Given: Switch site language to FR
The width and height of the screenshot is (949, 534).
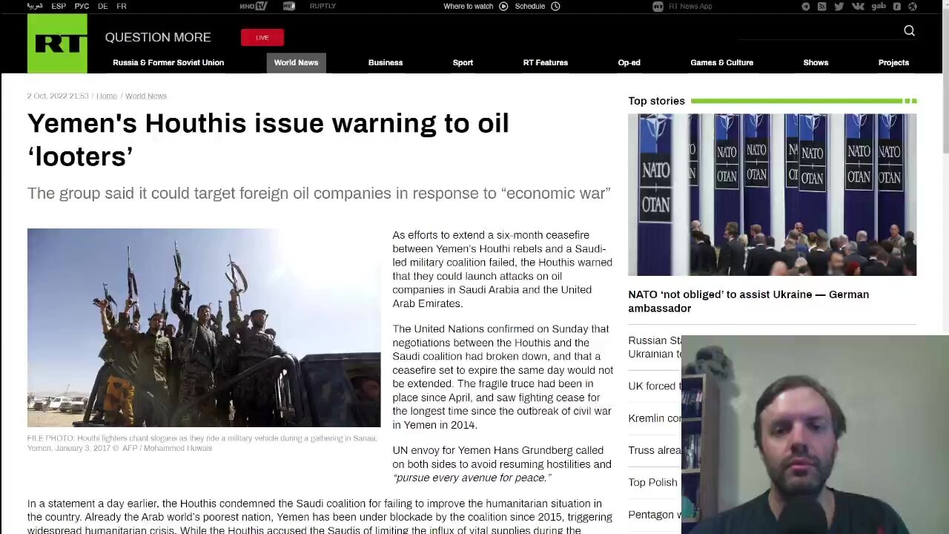Looking at the screenshot, I should click(122, 6).
